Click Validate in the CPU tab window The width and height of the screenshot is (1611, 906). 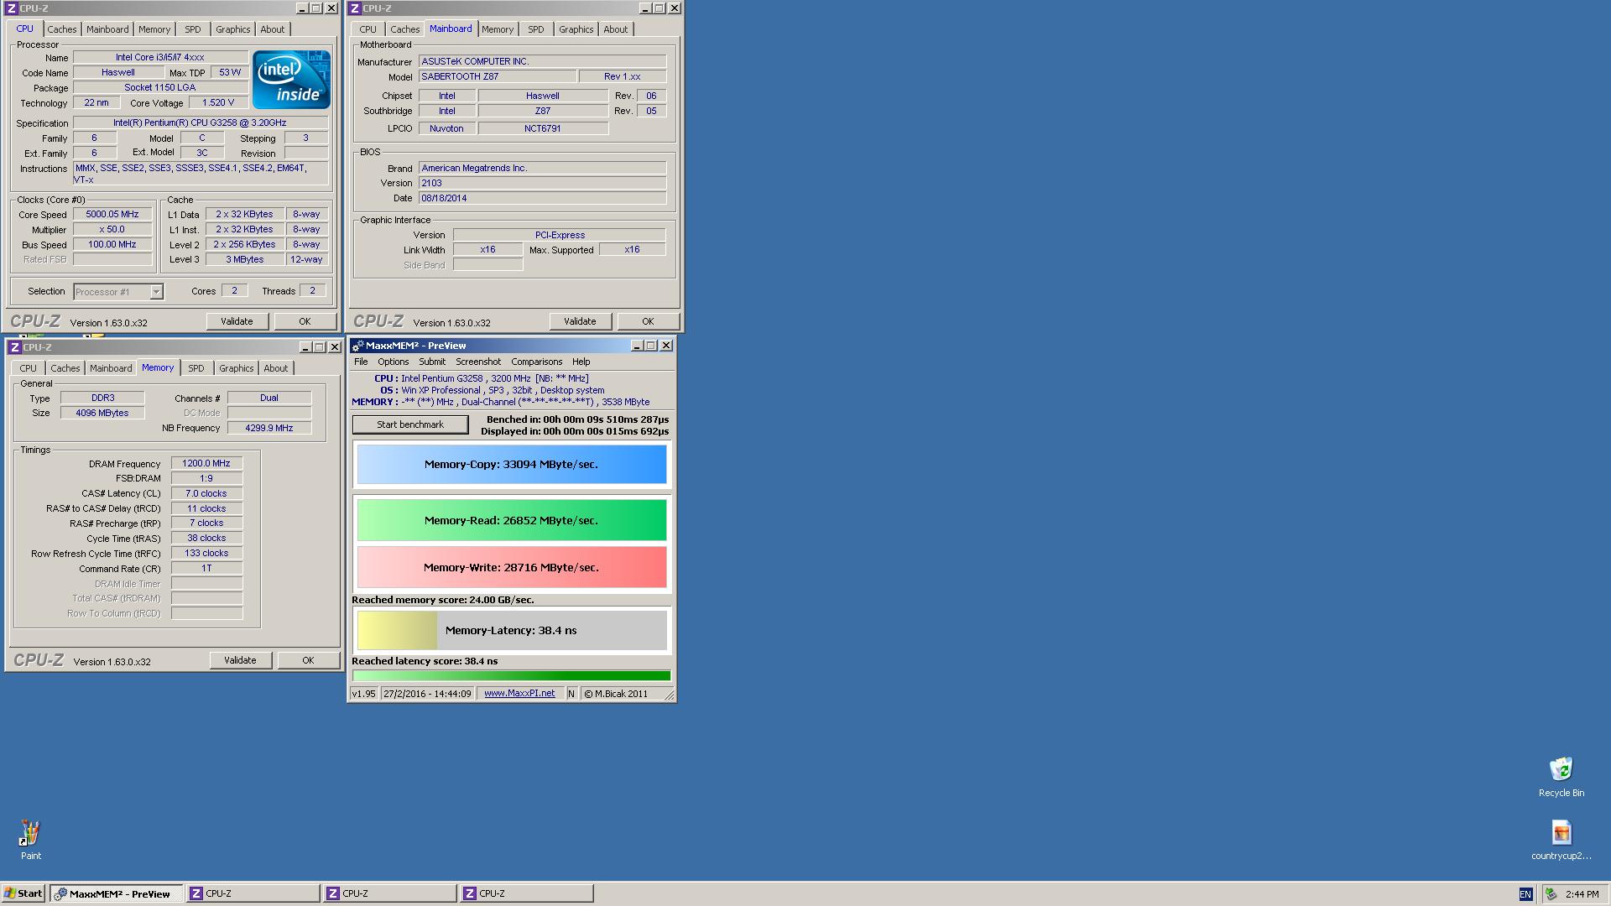[237, 321]
